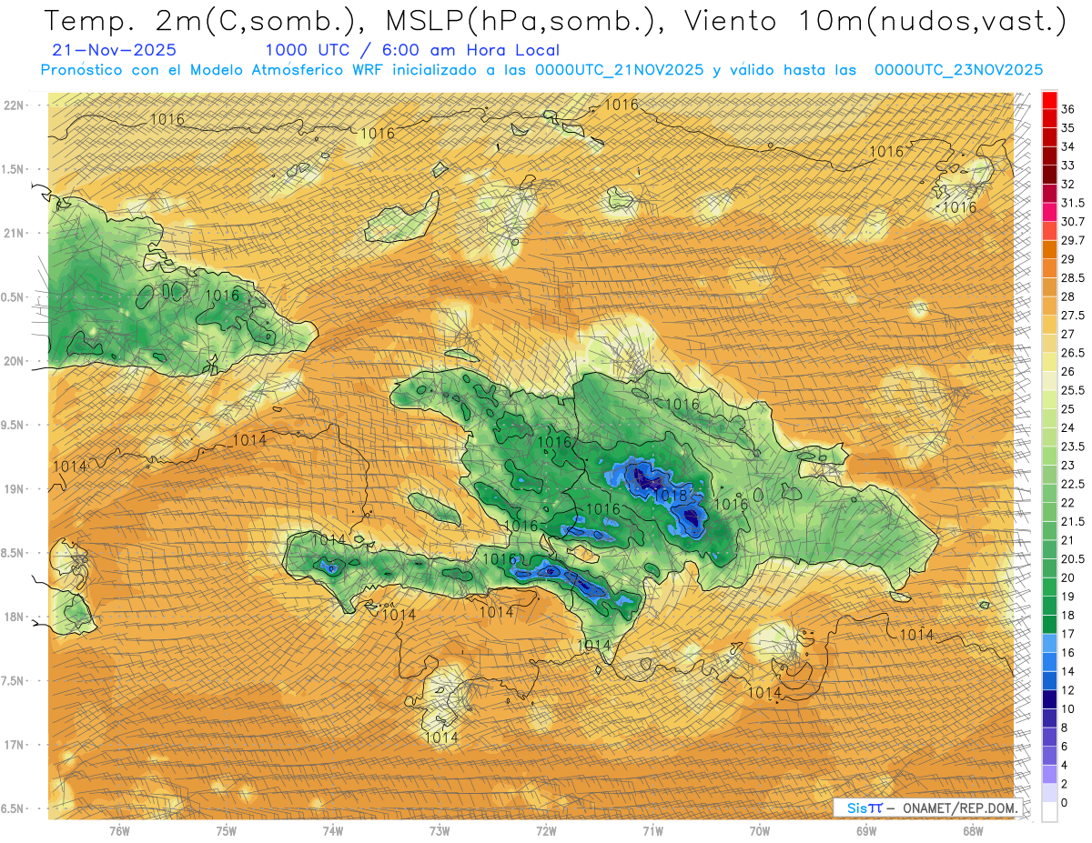This screenshot has width=1092, height=843.
Task: Click the "ONAMET/REP.DOM." credit label
Action: pyautogui.click(x=958, y=808)
